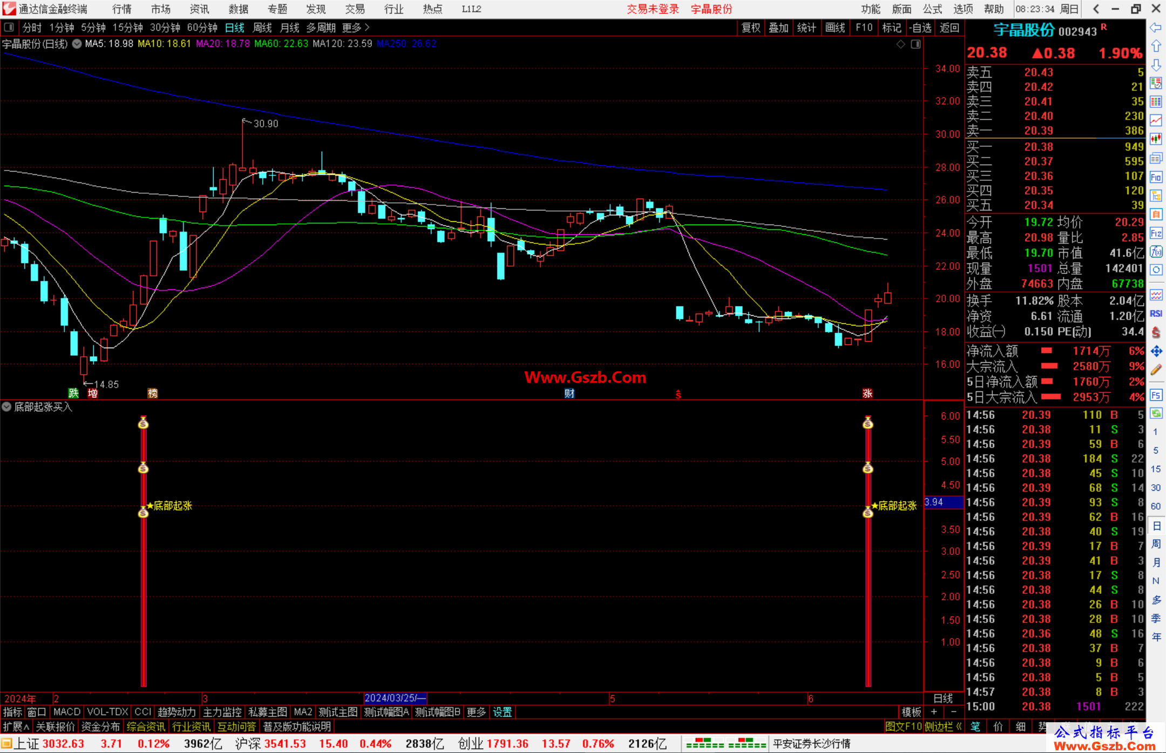Switch to 季 period in right sidebar
This screenshot has height=753, width=1166.
coord(1156,619)
